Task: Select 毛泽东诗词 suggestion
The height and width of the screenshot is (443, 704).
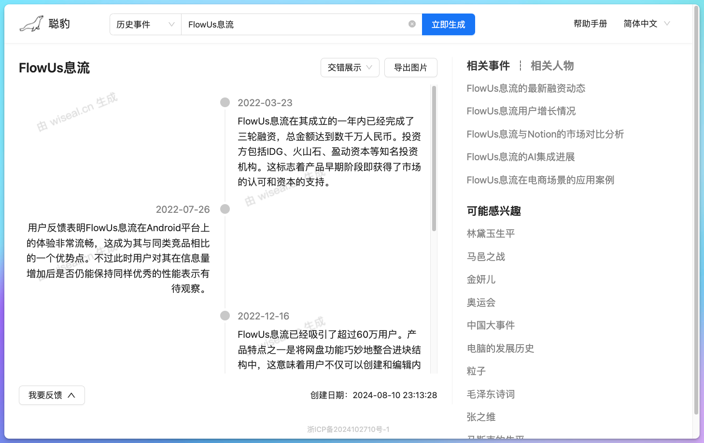Action: click(x=491, y=394)
